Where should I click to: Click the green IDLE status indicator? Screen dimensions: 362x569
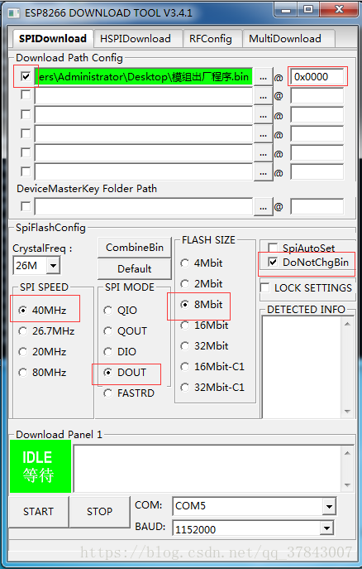coord(40,466)
